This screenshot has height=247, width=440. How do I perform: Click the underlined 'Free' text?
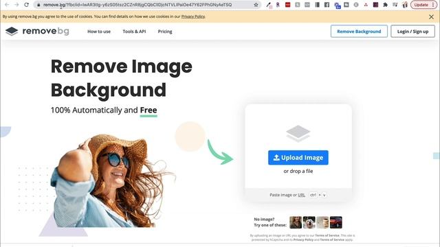click(x=148, y=110)
